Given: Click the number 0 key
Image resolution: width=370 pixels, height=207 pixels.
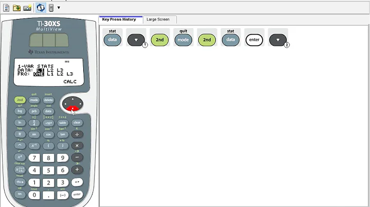Looking at the screenshot, I should 34,195.
